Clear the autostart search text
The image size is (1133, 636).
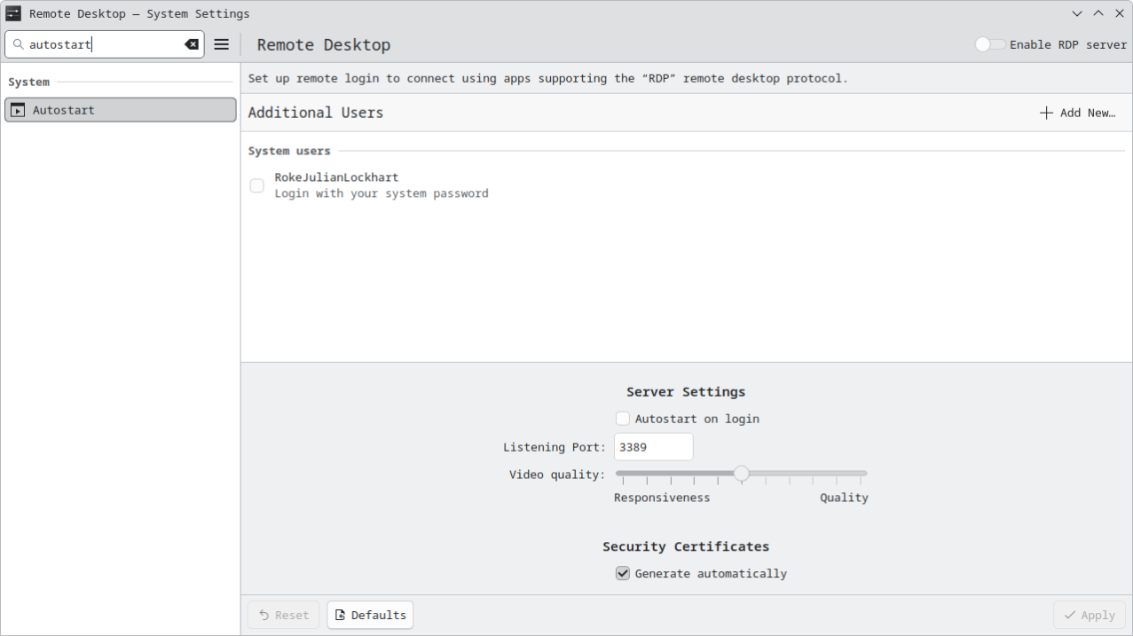click(x=192, y=44)
